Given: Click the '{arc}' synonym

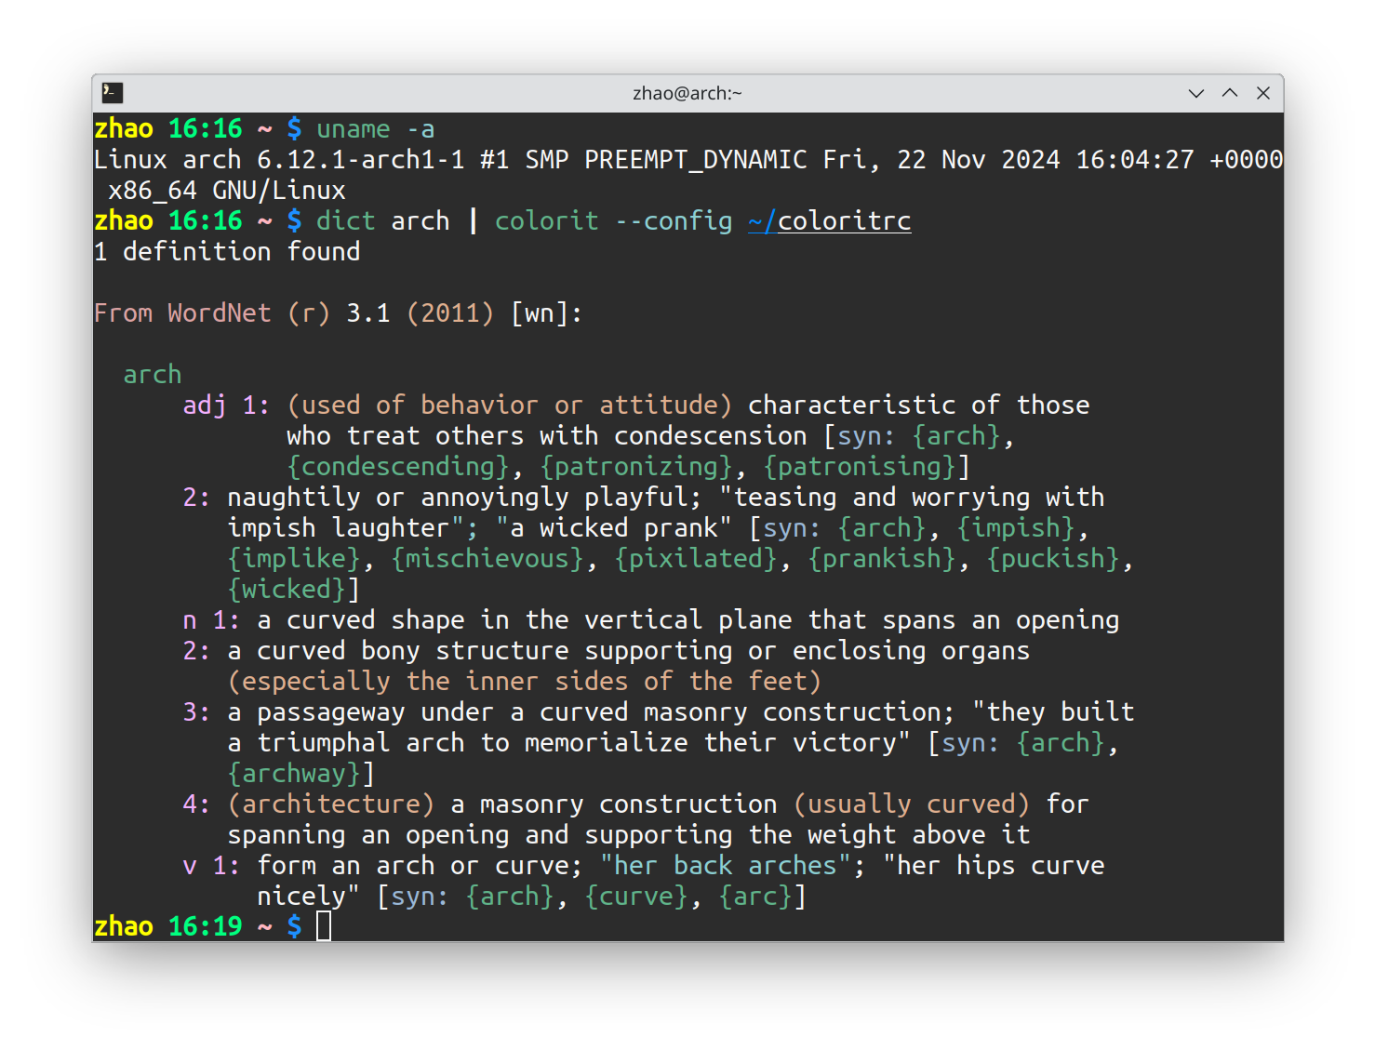Looking at the screenshot, I should (755, 896).
